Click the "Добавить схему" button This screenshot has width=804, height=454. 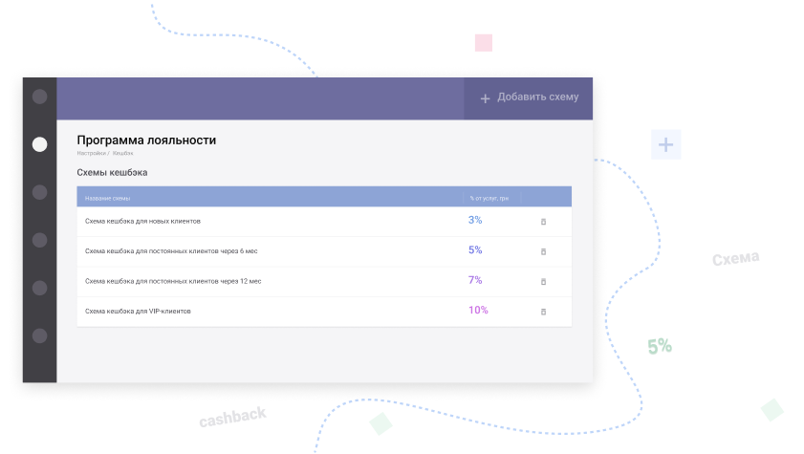528,97
